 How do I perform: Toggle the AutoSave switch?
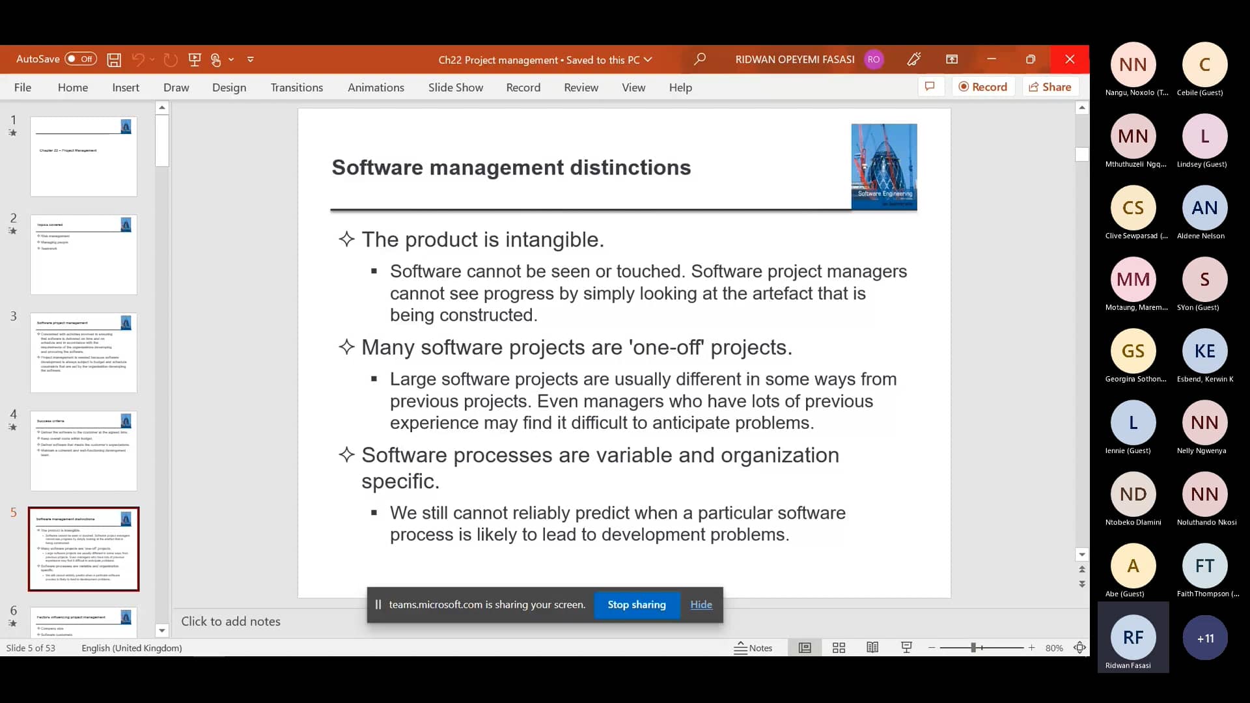pos(81,59)
